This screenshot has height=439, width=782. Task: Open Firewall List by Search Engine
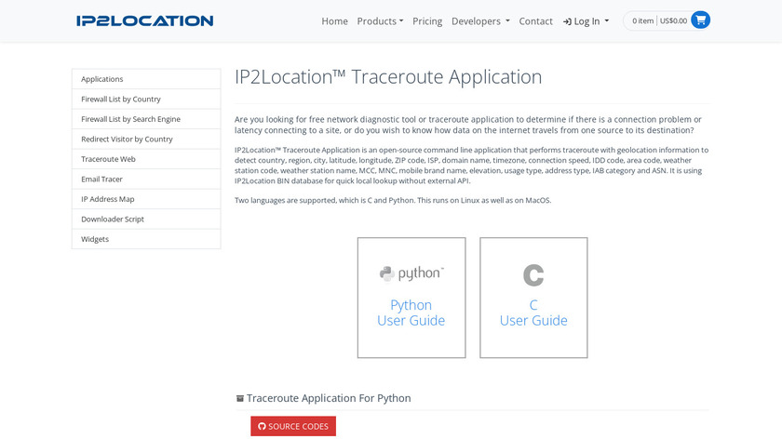click(x=146, y=119)
